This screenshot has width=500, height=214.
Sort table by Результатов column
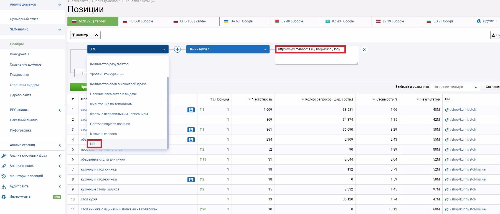tap(428, 99)
